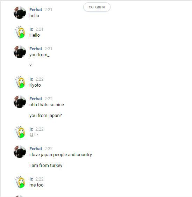
Task: Open Ferhat's avatar beside the "hello" message
Action: (20, 13)
